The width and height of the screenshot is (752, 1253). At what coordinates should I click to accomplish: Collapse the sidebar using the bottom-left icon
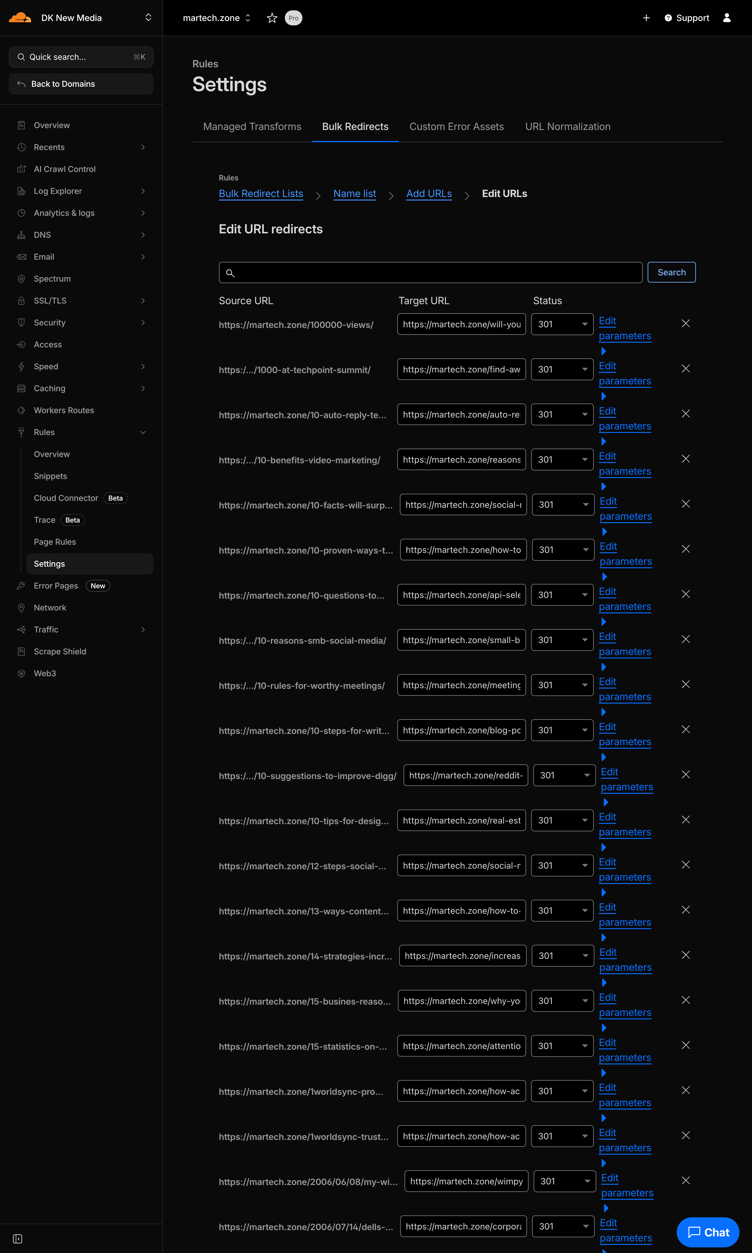coord(17,1239)
